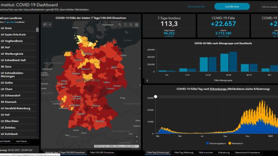The height and width of the screenshot is (156, 278).
Task: Select LK Saale-Orla-Kreis in the list
Action: pyautogui.click(x=18, y=34)
